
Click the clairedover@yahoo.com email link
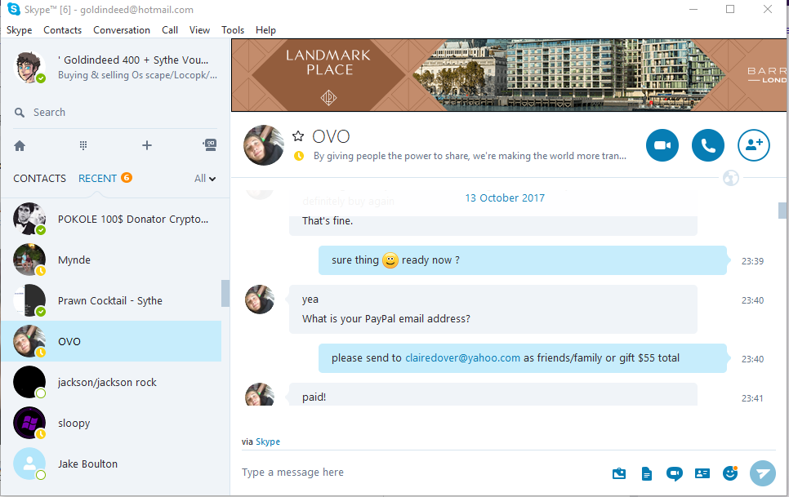[462, 357]
